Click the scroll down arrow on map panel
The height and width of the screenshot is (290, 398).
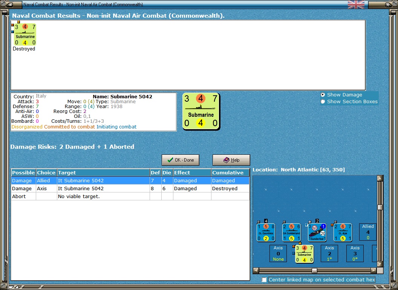[x=380, y=264]
